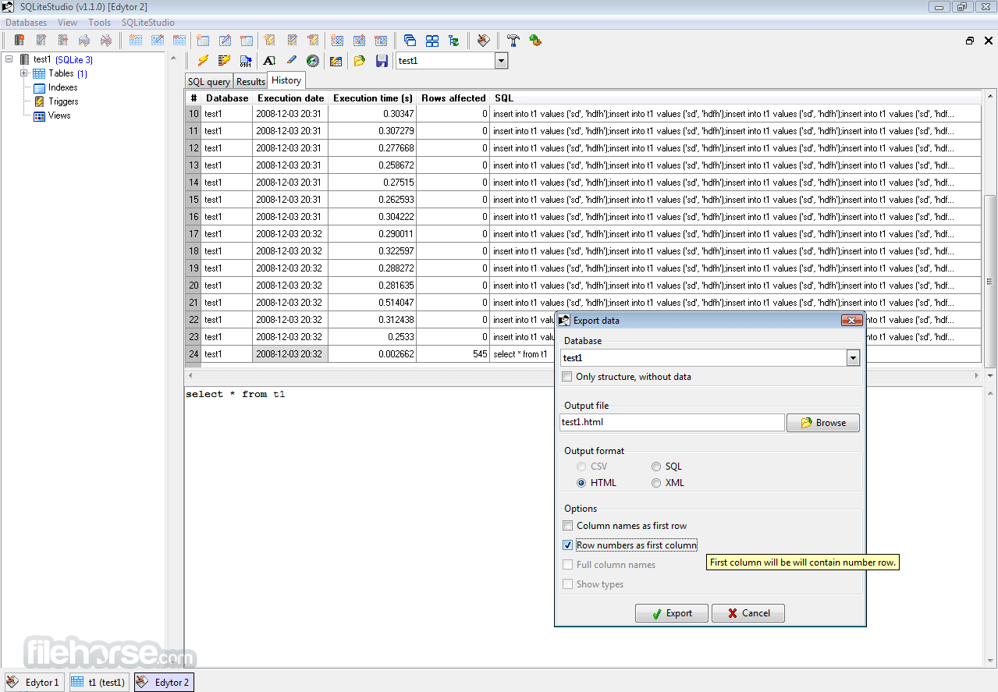Select the Views tree item

tap(59, 115)
